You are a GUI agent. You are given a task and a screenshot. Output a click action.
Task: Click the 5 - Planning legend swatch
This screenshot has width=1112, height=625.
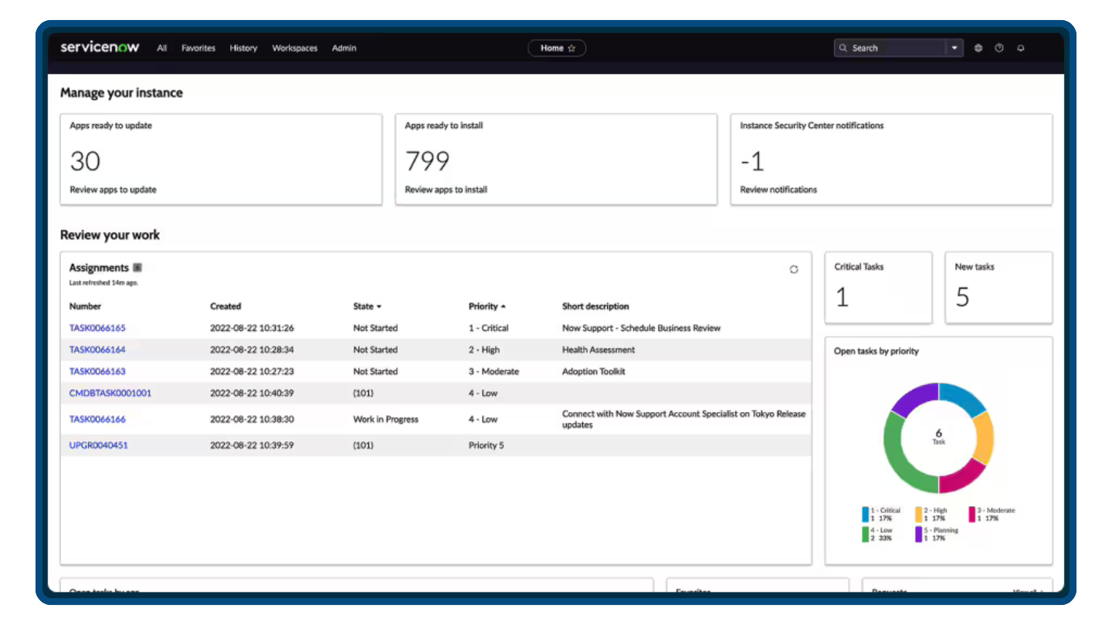point(919,534)
